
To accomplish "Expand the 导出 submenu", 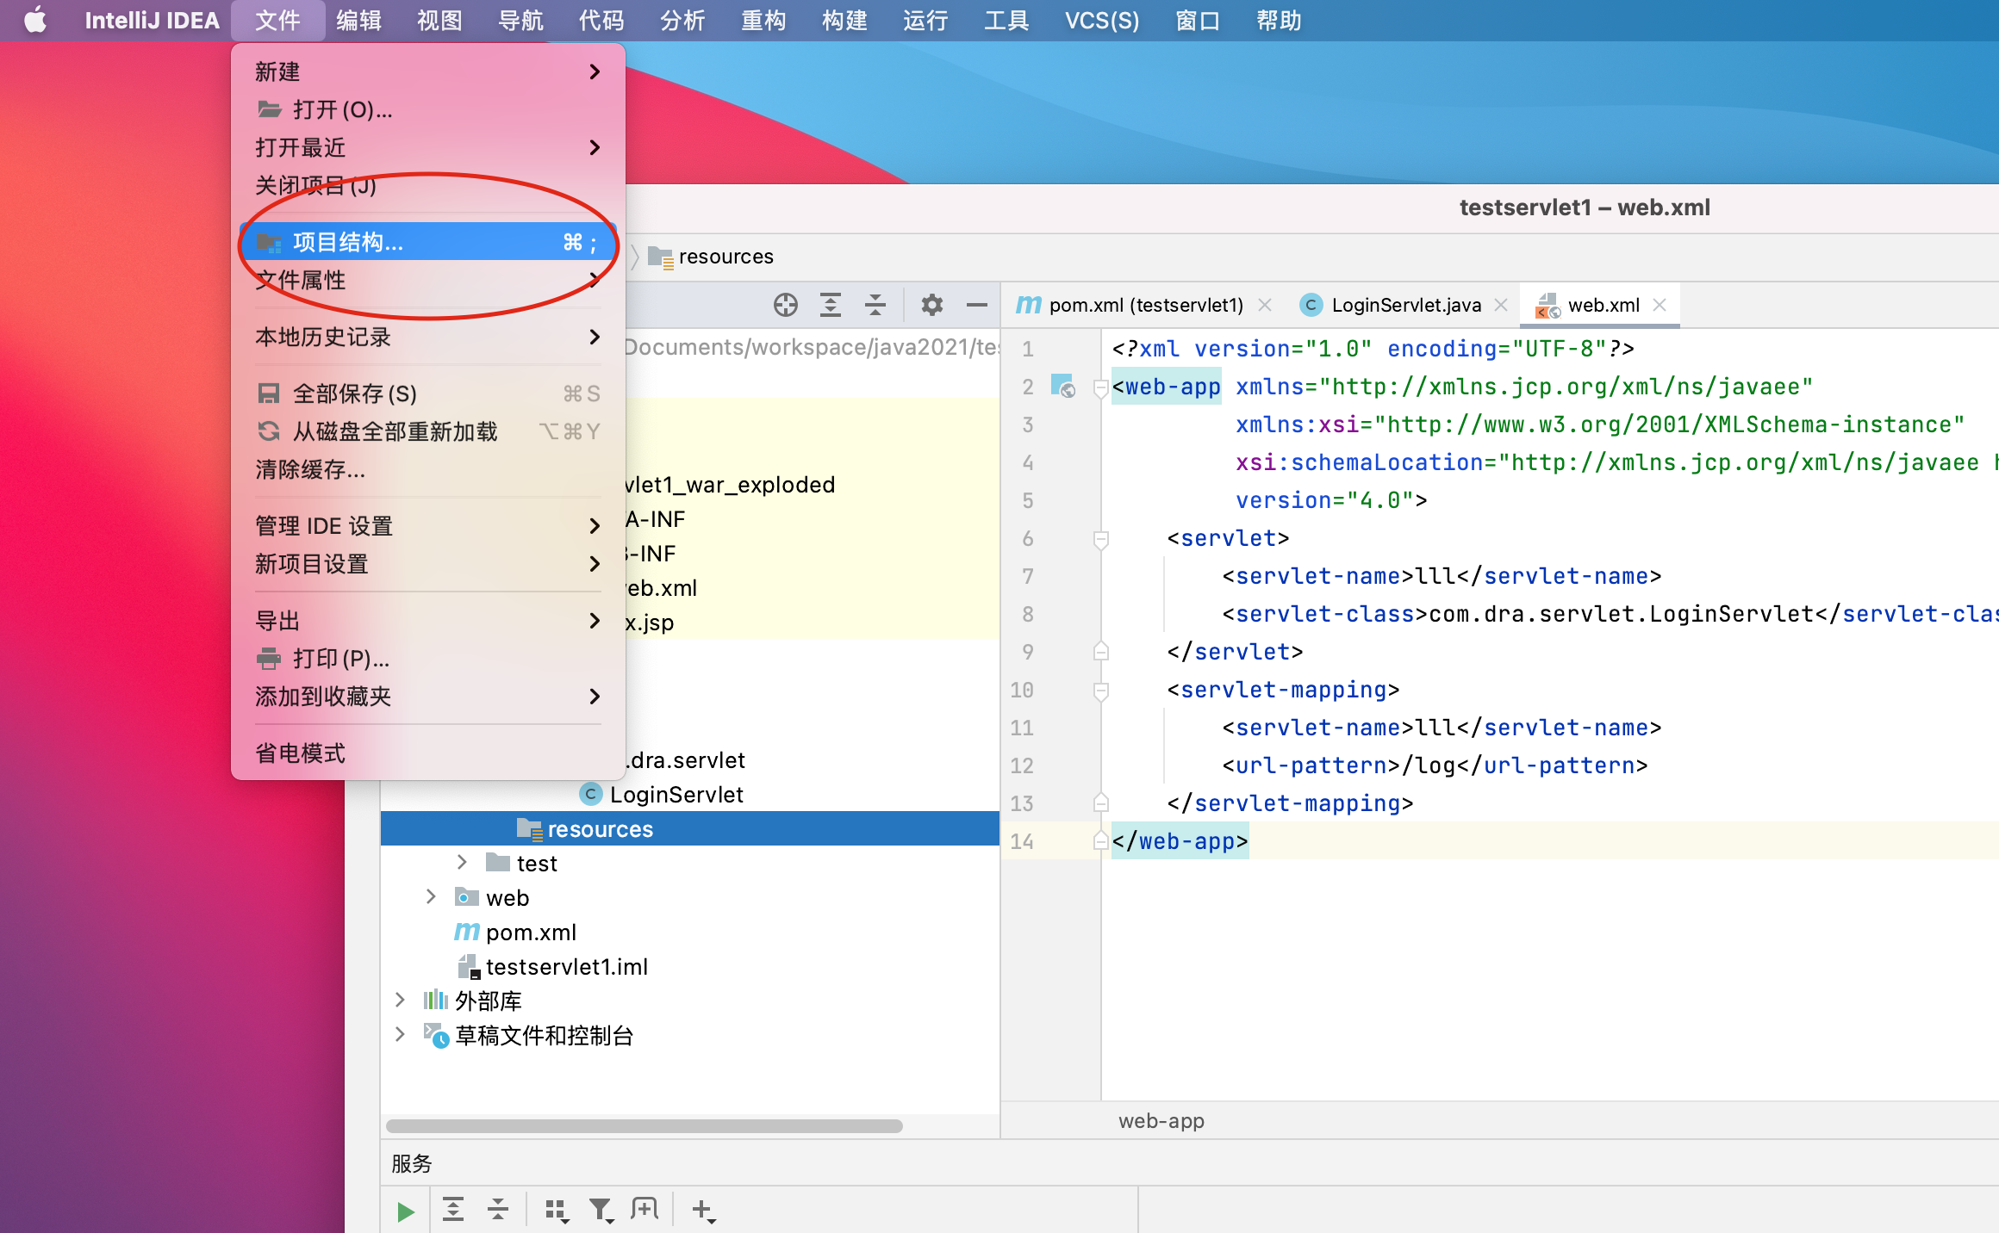I will pyautogui.click(x=428, y=621).
